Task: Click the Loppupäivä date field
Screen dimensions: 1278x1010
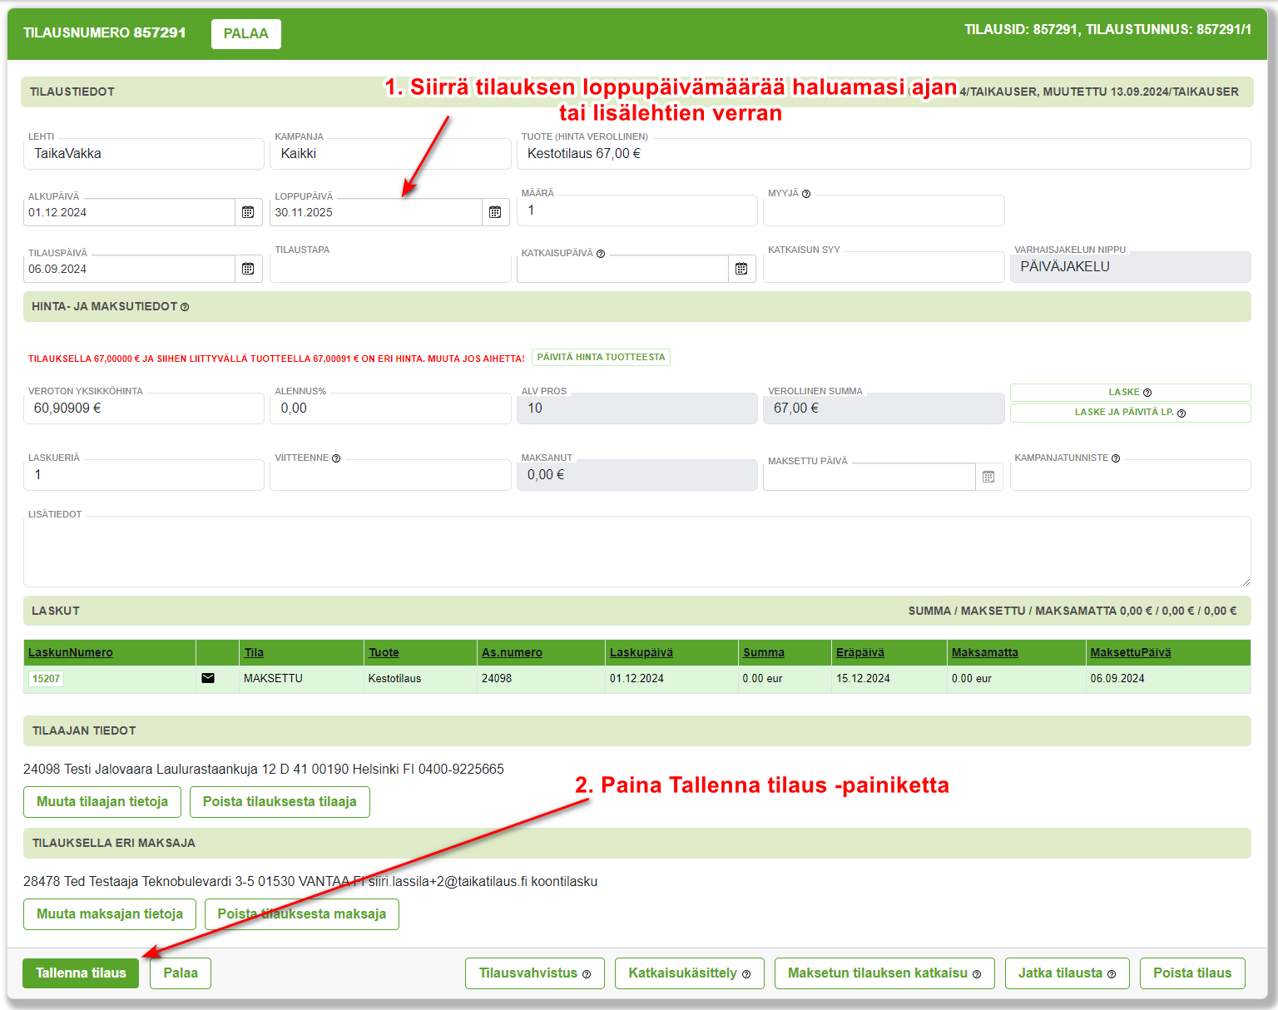Action: [x=376, y=212]
